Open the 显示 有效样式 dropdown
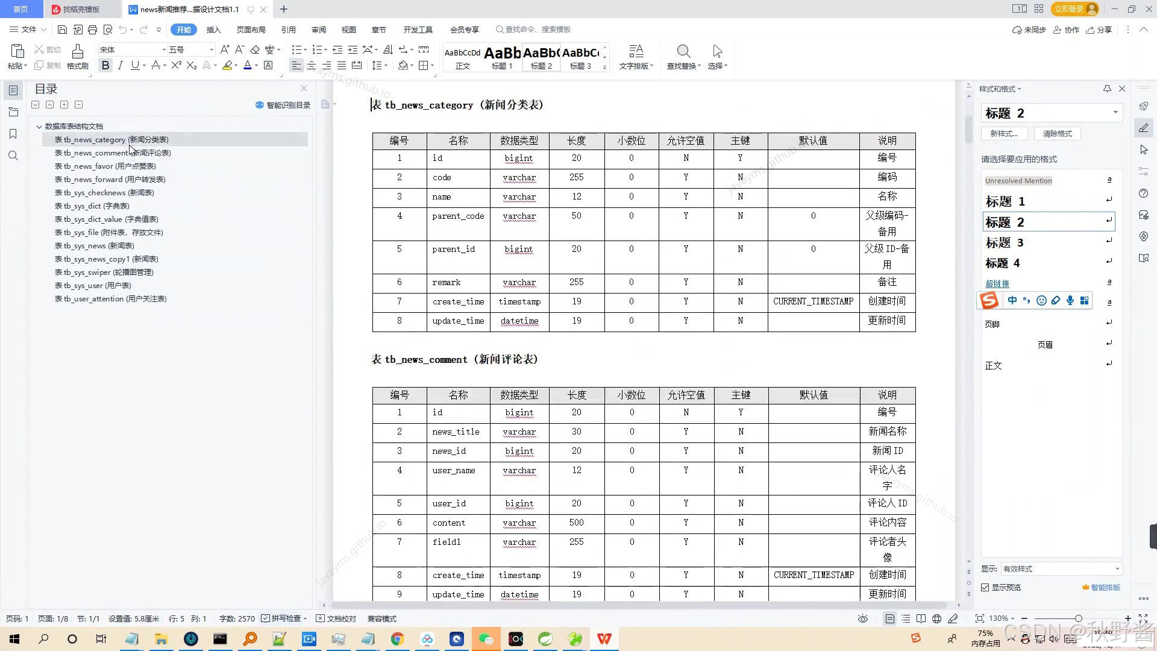Screen dimensions: 1157x651 (1117, 568)
